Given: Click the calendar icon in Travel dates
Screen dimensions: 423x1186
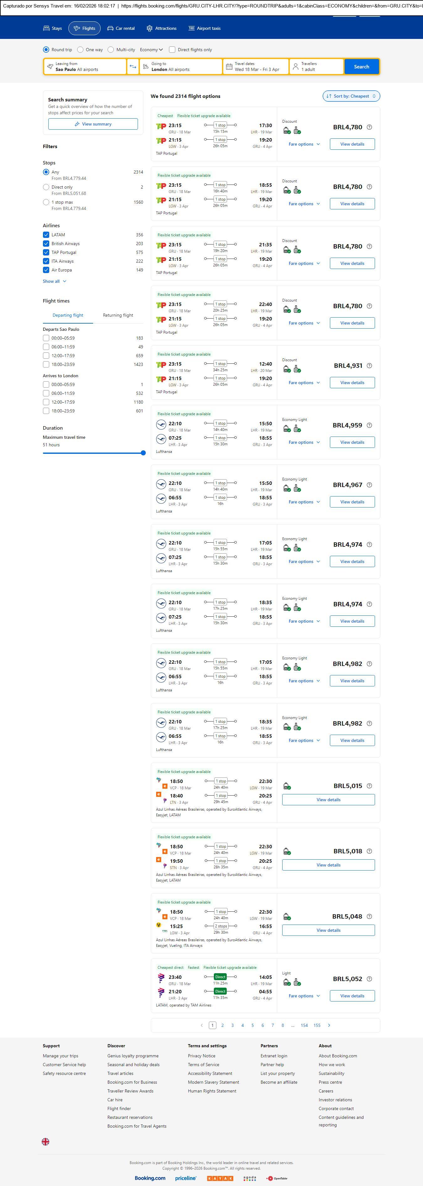Looking at the screenshot, I should (229, 67).
